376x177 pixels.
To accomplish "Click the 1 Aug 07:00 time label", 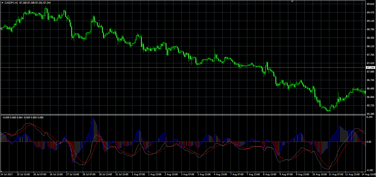I will click(138, 174).
